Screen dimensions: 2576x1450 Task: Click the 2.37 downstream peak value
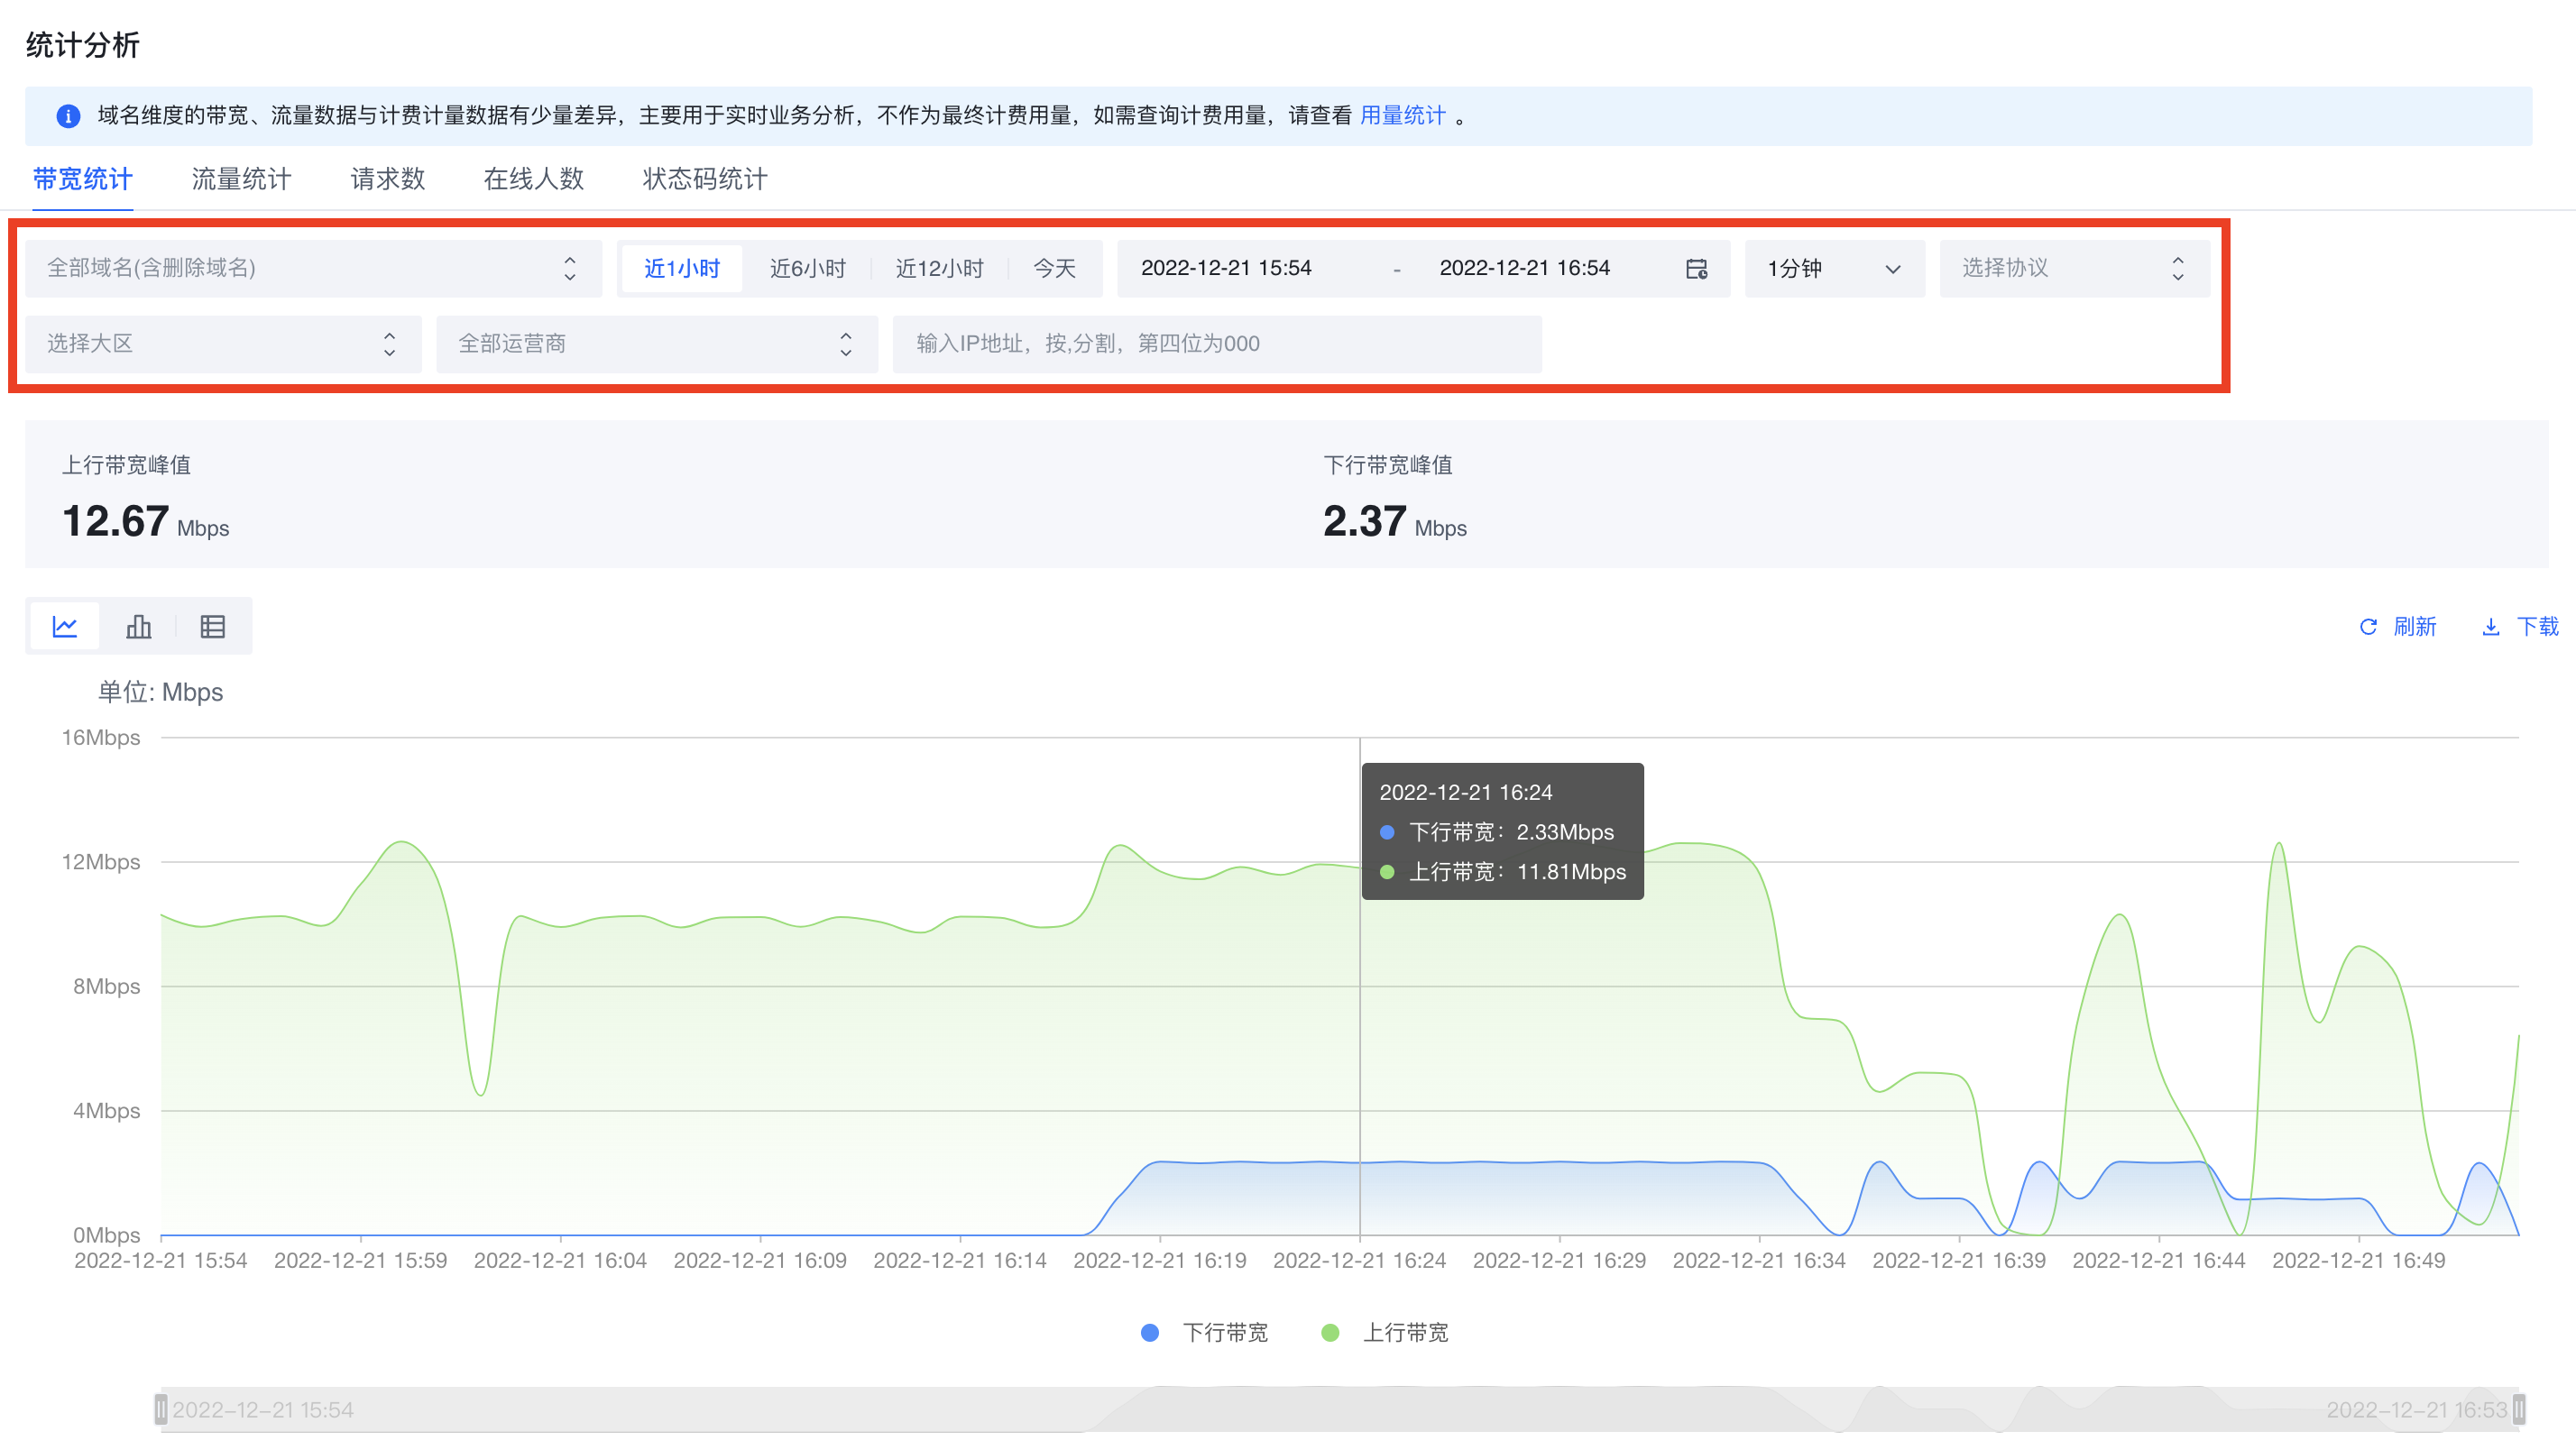pos(1365,522)
